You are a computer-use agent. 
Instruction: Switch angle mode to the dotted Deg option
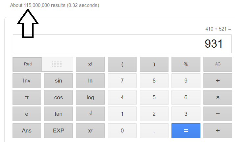pos(57,64)
